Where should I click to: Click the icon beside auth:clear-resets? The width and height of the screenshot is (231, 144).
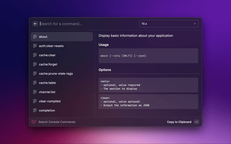point(34,46)
